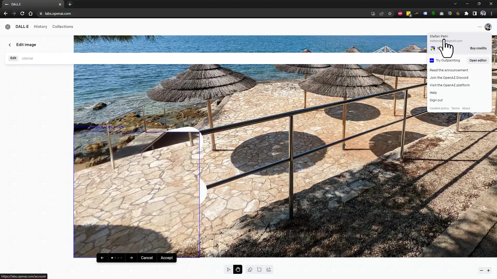Image resolution: width=497 pixels, height=279 pixels.
Task: Click the Hand/Pan navigation tool
Action: [x=238, y=269]
